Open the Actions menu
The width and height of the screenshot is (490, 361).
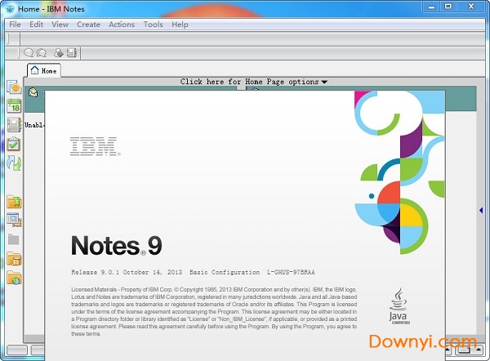tap(122, 25)
